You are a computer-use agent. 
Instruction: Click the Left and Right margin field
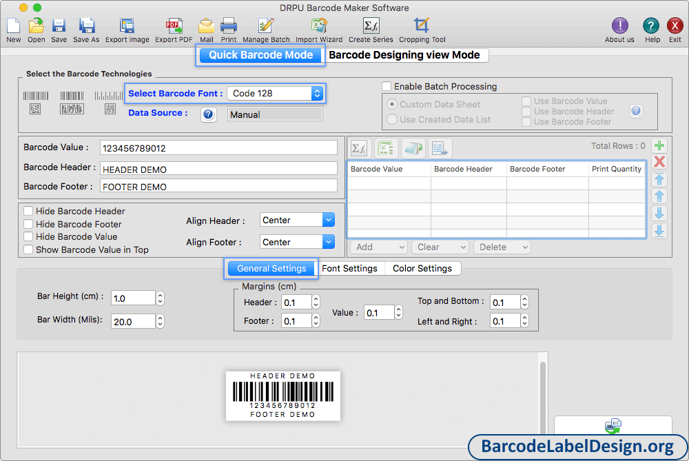click(x=505, y=321)
